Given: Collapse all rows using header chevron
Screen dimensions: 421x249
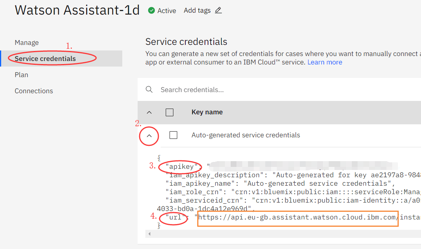Looking at the screenshot, I should (x=150, y=112).
